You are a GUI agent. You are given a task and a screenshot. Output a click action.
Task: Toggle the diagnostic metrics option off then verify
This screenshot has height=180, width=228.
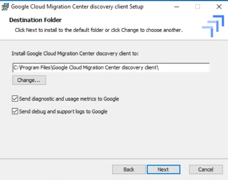14,99
